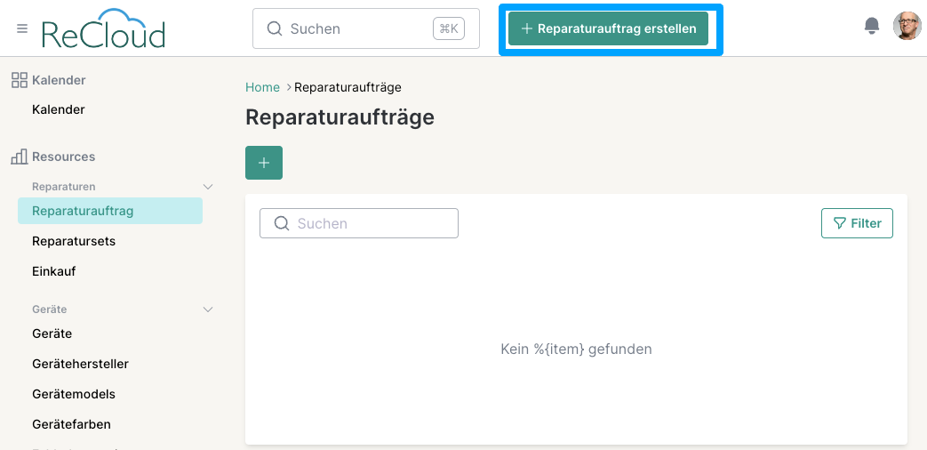Screen dimensions: 927x450
Task: Click the magnifier icon in the top search
Action: [275, 28]
